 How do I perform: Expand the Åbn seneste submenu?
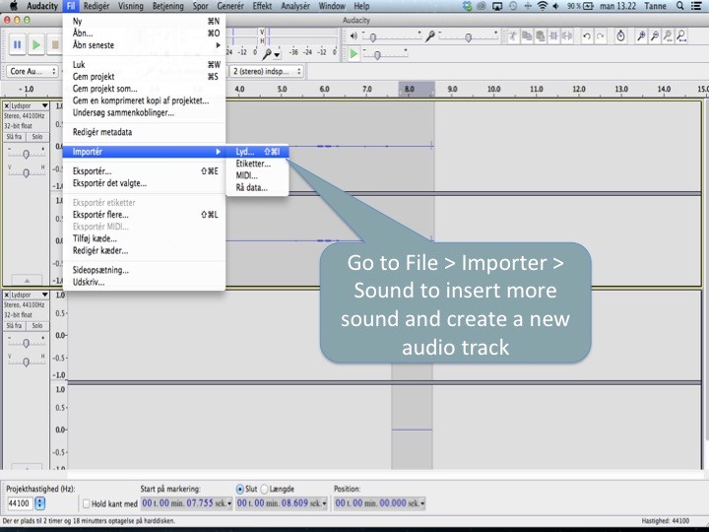(x=144, y=45)
